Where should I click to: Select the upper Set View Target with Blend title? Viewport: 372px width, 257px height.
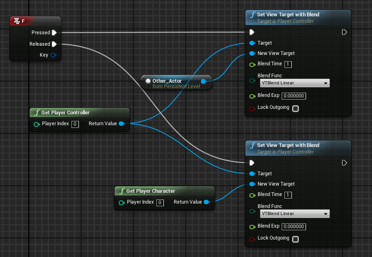(288, 15)
